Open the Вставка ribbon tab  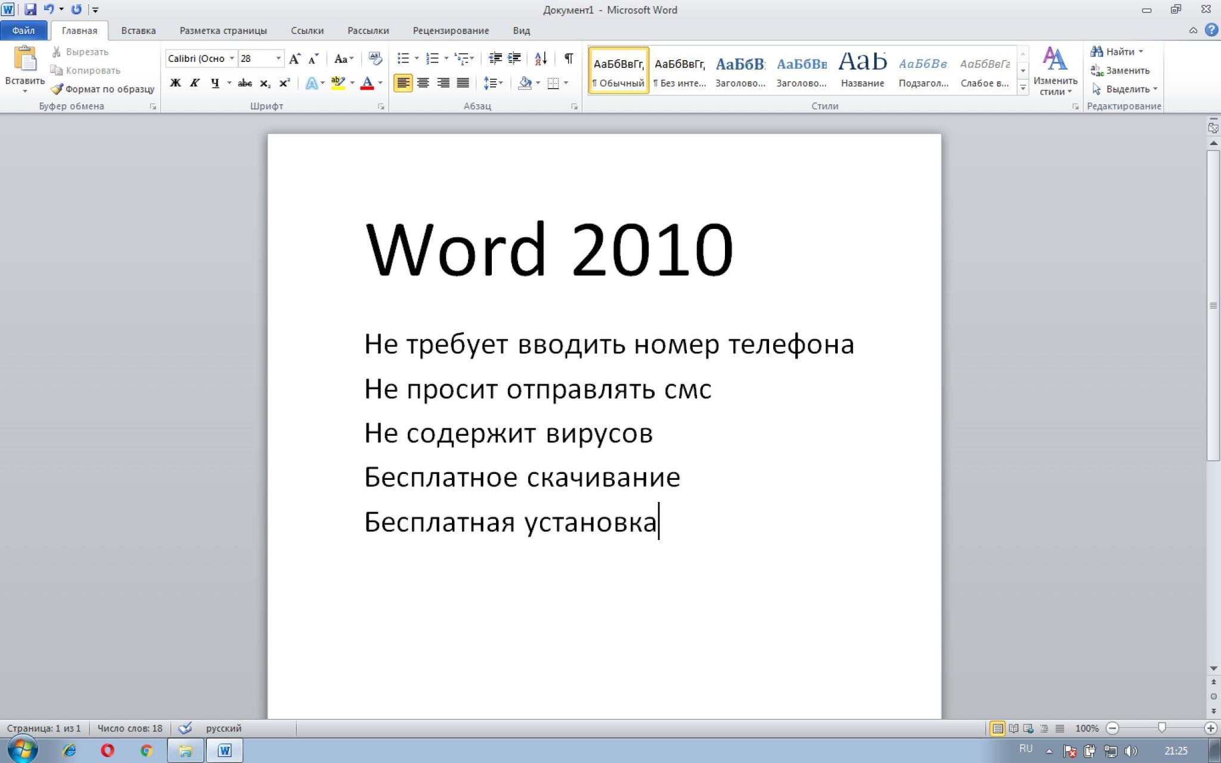(x=137, y=30)
